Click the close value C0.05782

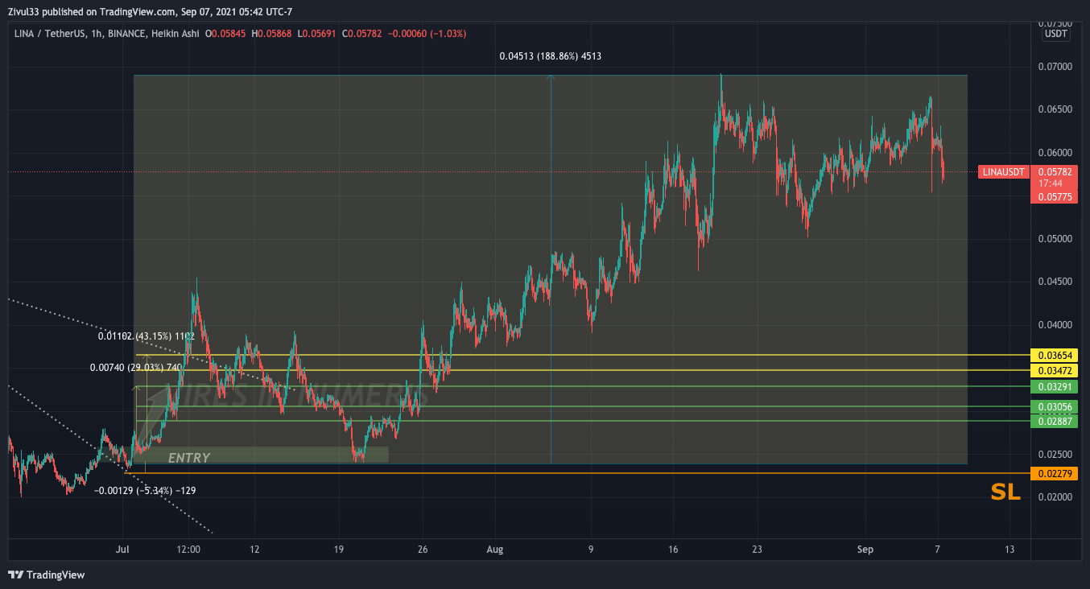pyautogui.click(x=362, y=34)
